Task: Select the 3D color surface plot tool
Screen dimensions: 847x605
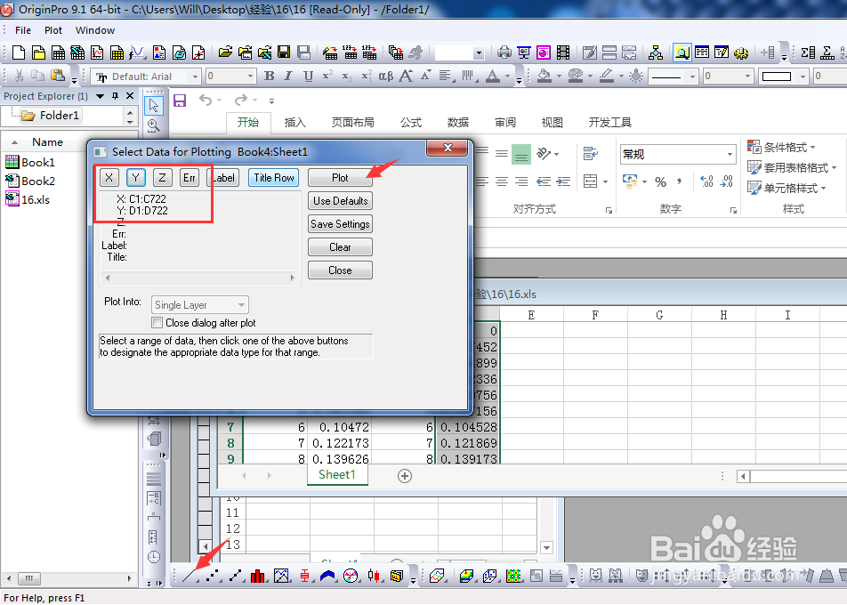Action: (466, 576)
